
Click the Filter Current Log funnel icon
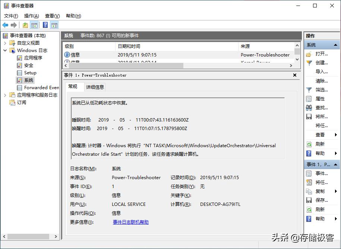[x=309, y=90]
